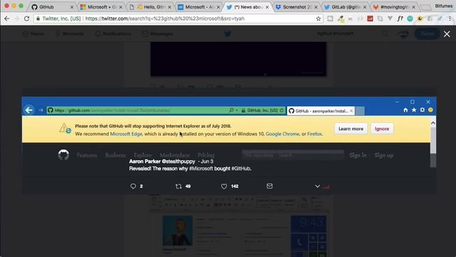The image size is (456, 257).
Task: Click the Twitter search box behind overlay
Action: [x=352, y=34]
